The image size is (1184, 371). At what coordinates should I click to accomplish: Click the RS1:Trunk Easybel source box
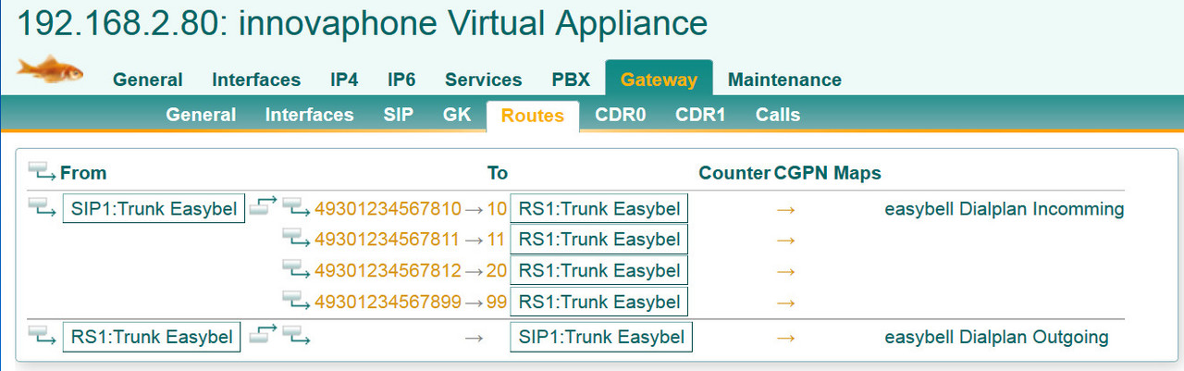(152, 337)
